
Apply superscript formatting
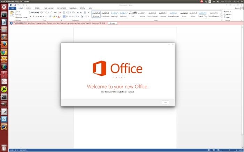click(46, 16)
